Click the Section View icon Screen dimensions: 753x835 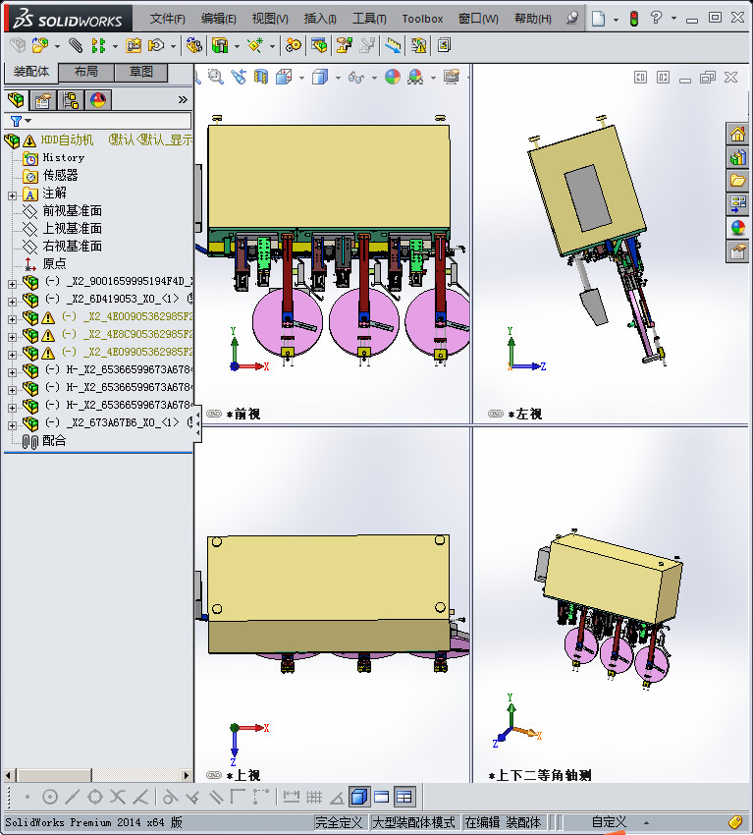point(261,78)
